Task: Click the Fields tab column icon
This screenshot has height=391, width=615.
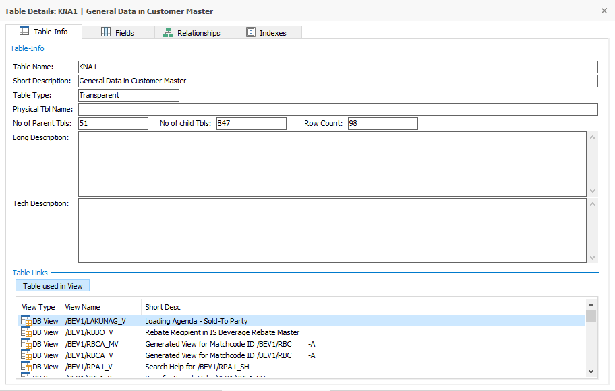Action: pyautogui.click(x=106, y=32)
